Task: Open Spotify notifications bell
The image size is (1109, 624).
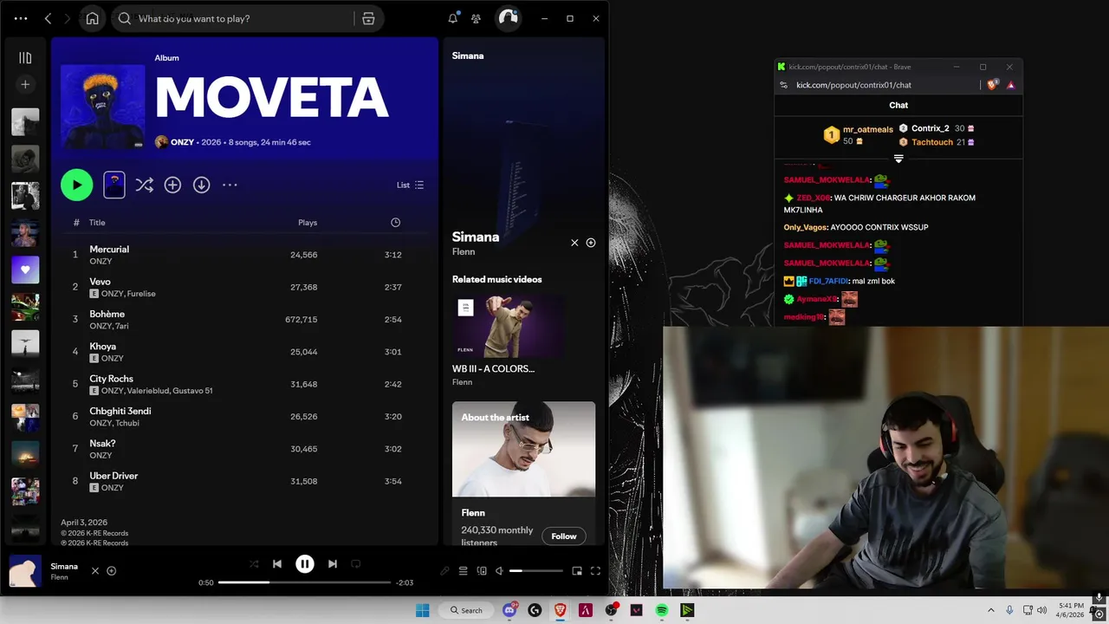Action: pyautogui.click(x=452, y=18)
